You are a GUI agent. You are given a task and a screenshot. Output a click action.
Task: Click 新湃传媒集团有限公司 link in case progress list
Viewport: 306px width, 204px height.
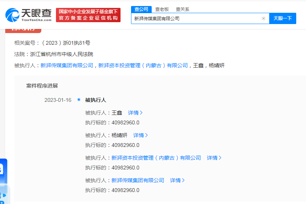[x=138, y=180]
